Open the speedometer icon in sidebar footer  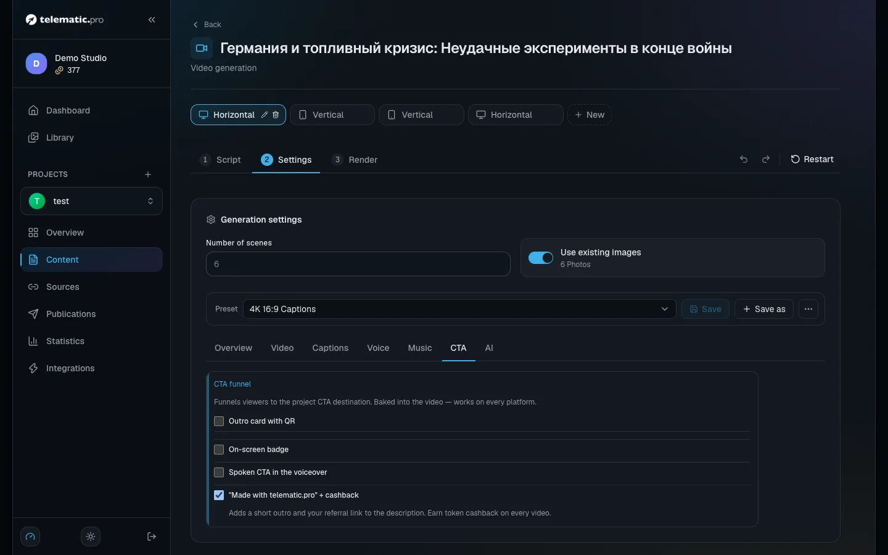tap(30, 536)
